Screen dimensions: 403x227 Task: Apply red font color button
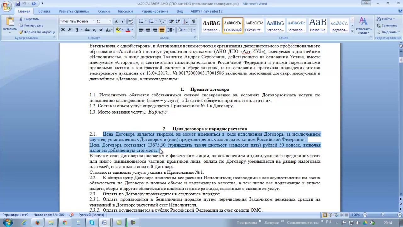128,30
